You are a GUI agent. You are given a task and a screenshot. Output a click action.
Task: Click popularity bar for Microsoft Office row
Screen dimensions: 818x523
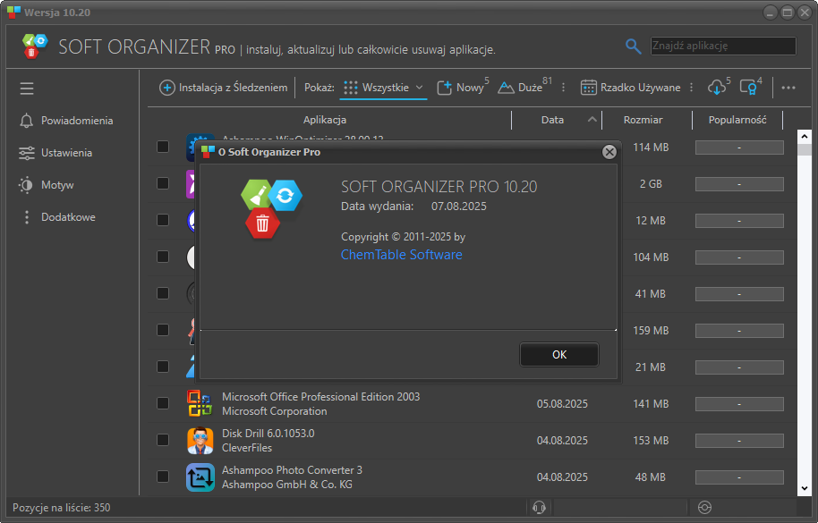pos(739,404)
